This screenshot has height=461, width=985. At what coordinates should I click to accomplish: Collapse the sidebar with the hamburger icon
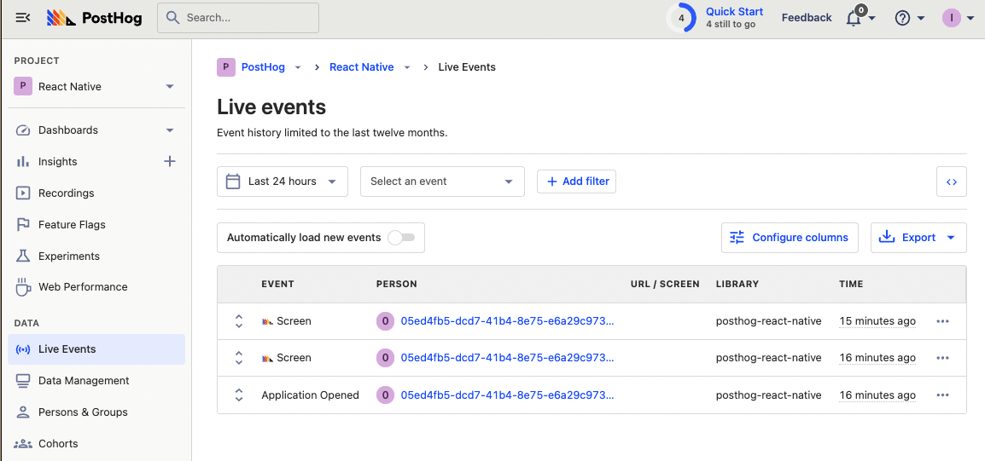pos(23,18)
